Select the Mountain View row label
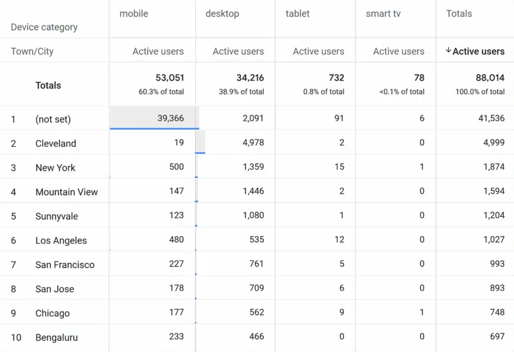 coord(67,192)
